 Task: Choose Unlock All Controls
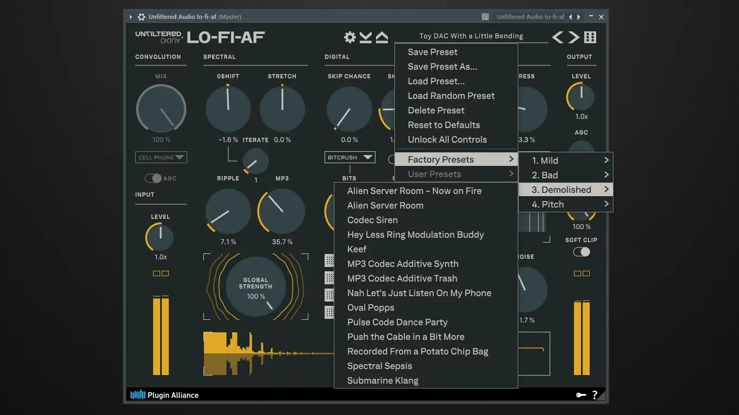pos(456,139)
